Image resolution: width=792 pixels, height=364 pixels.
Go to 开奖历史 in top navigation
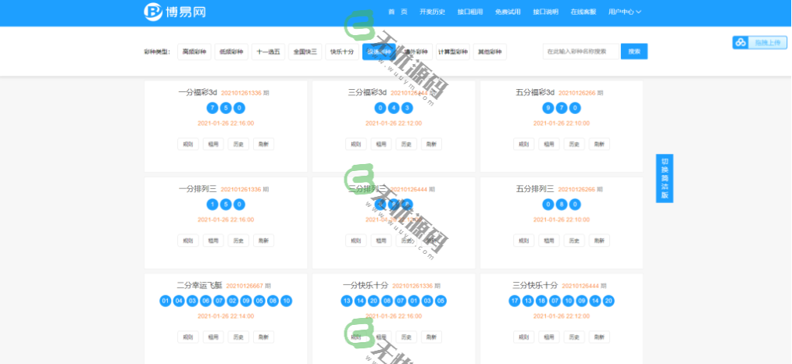(x=432, y=12)
